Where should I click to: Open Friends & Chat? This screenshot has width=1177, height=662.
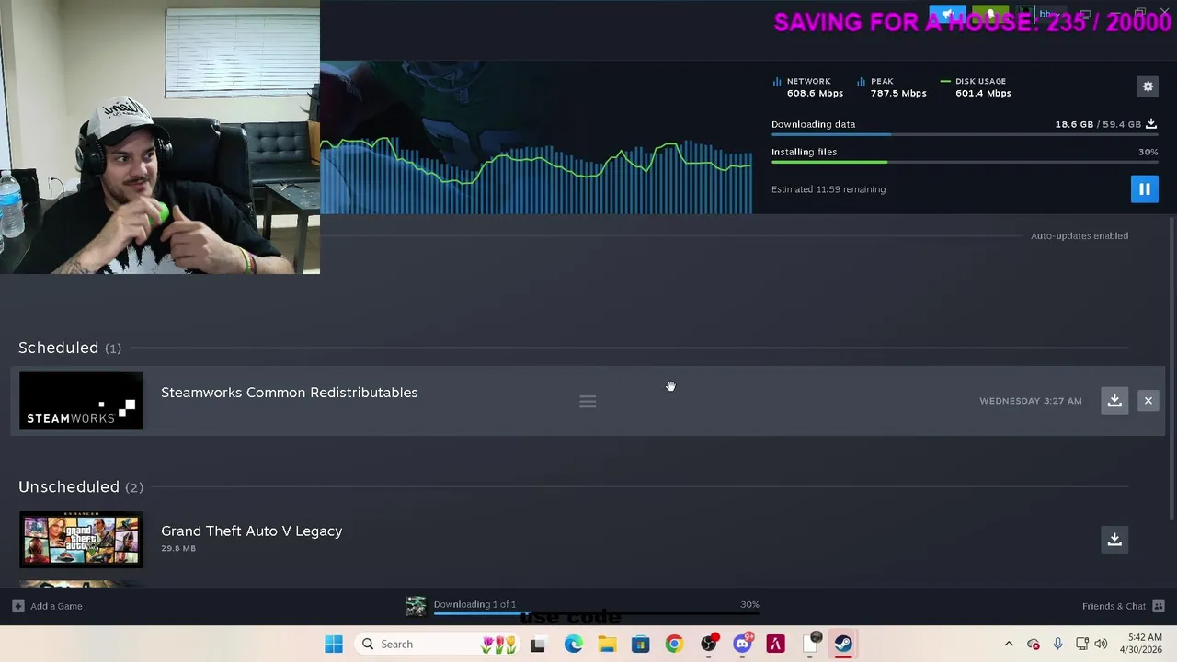click(1114, 606)
